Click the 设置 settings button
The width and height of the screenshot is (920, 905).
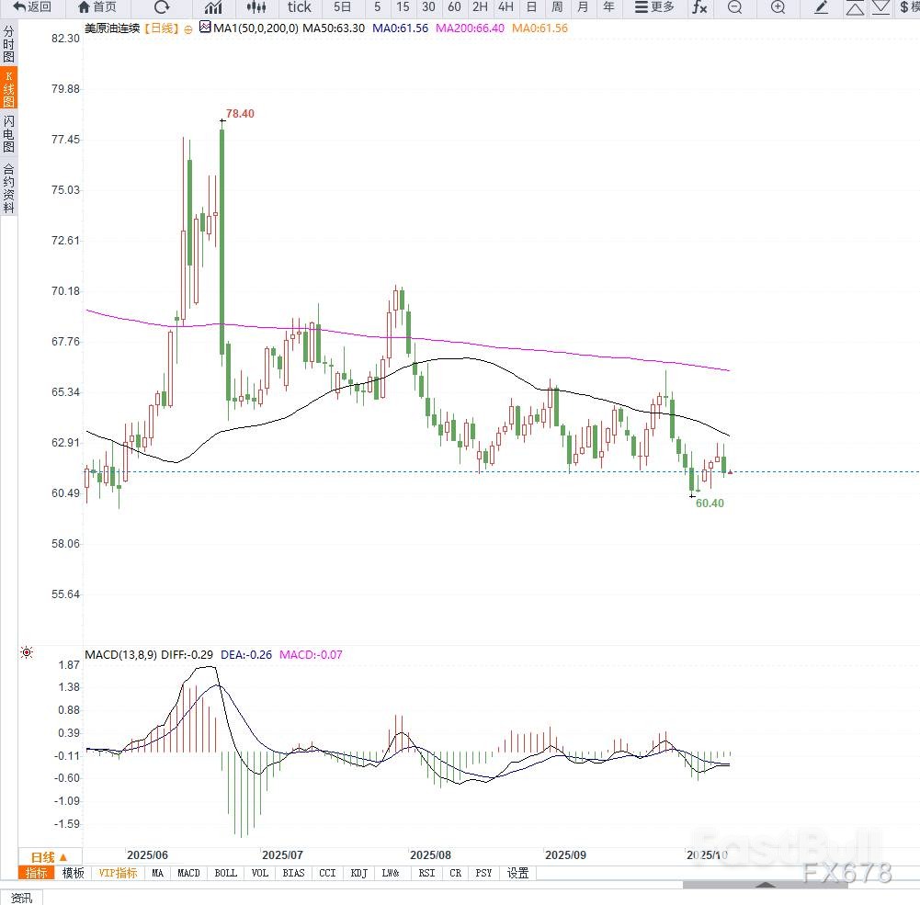[x=517, y=873]
